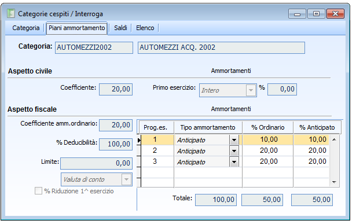Click the row 1 record selector arrow

click(139, 140)
